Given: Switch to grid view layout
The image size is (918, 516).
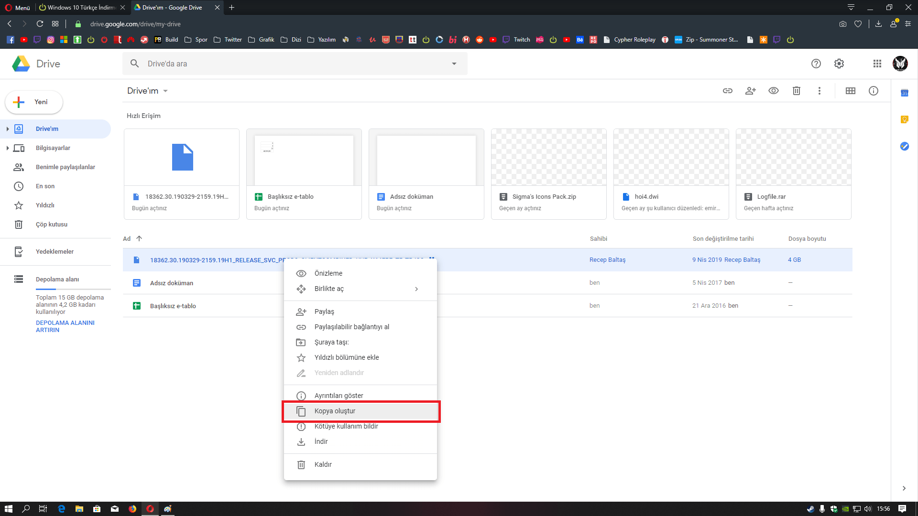Looking at the screenshot, I should tap(850, 91).
